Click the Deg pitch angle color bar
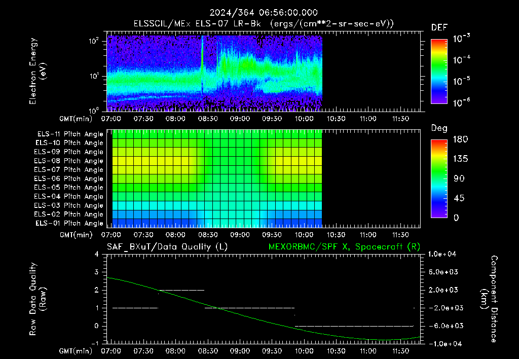Screen dimensions: 519x359 (439, 179)
